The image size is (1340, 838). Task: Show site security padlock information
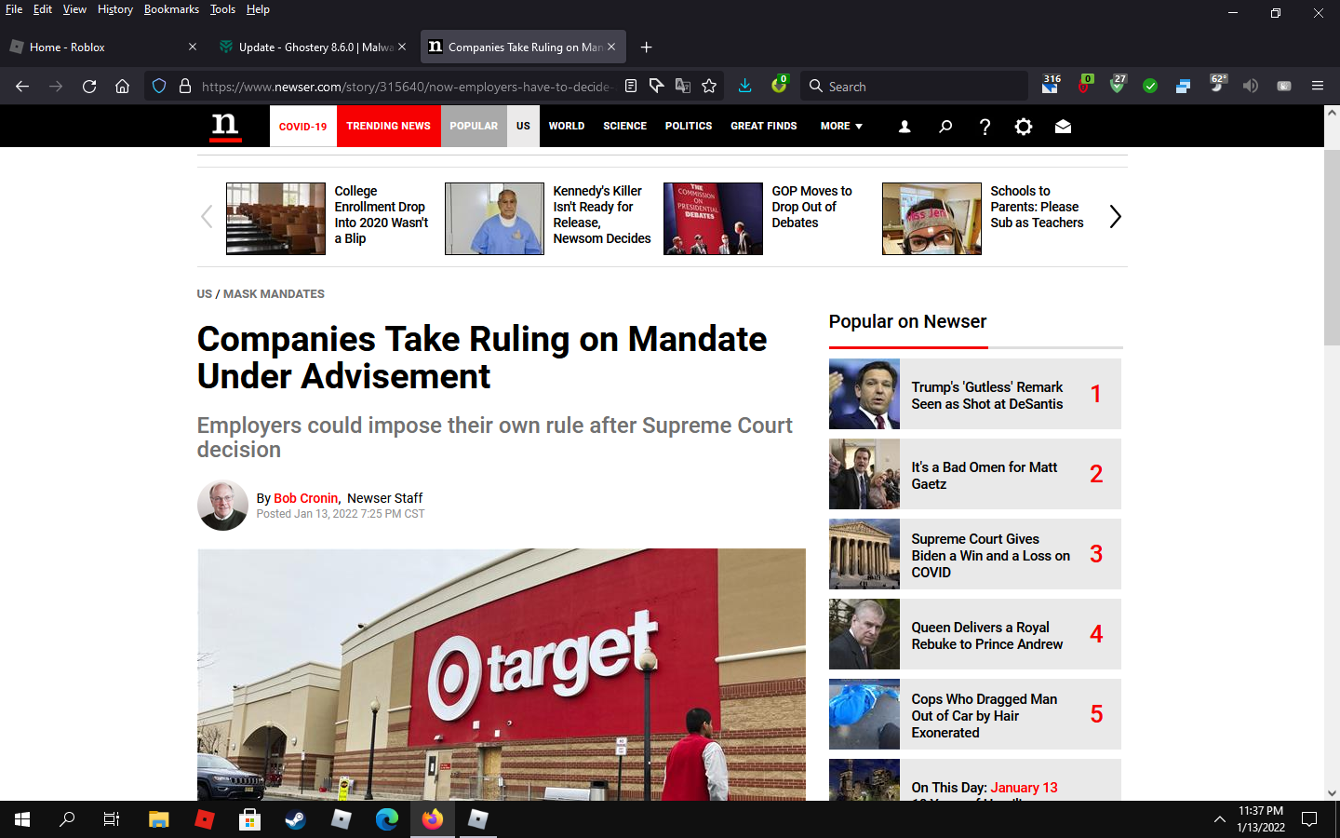pyautogui.click(x=185, y=87)
